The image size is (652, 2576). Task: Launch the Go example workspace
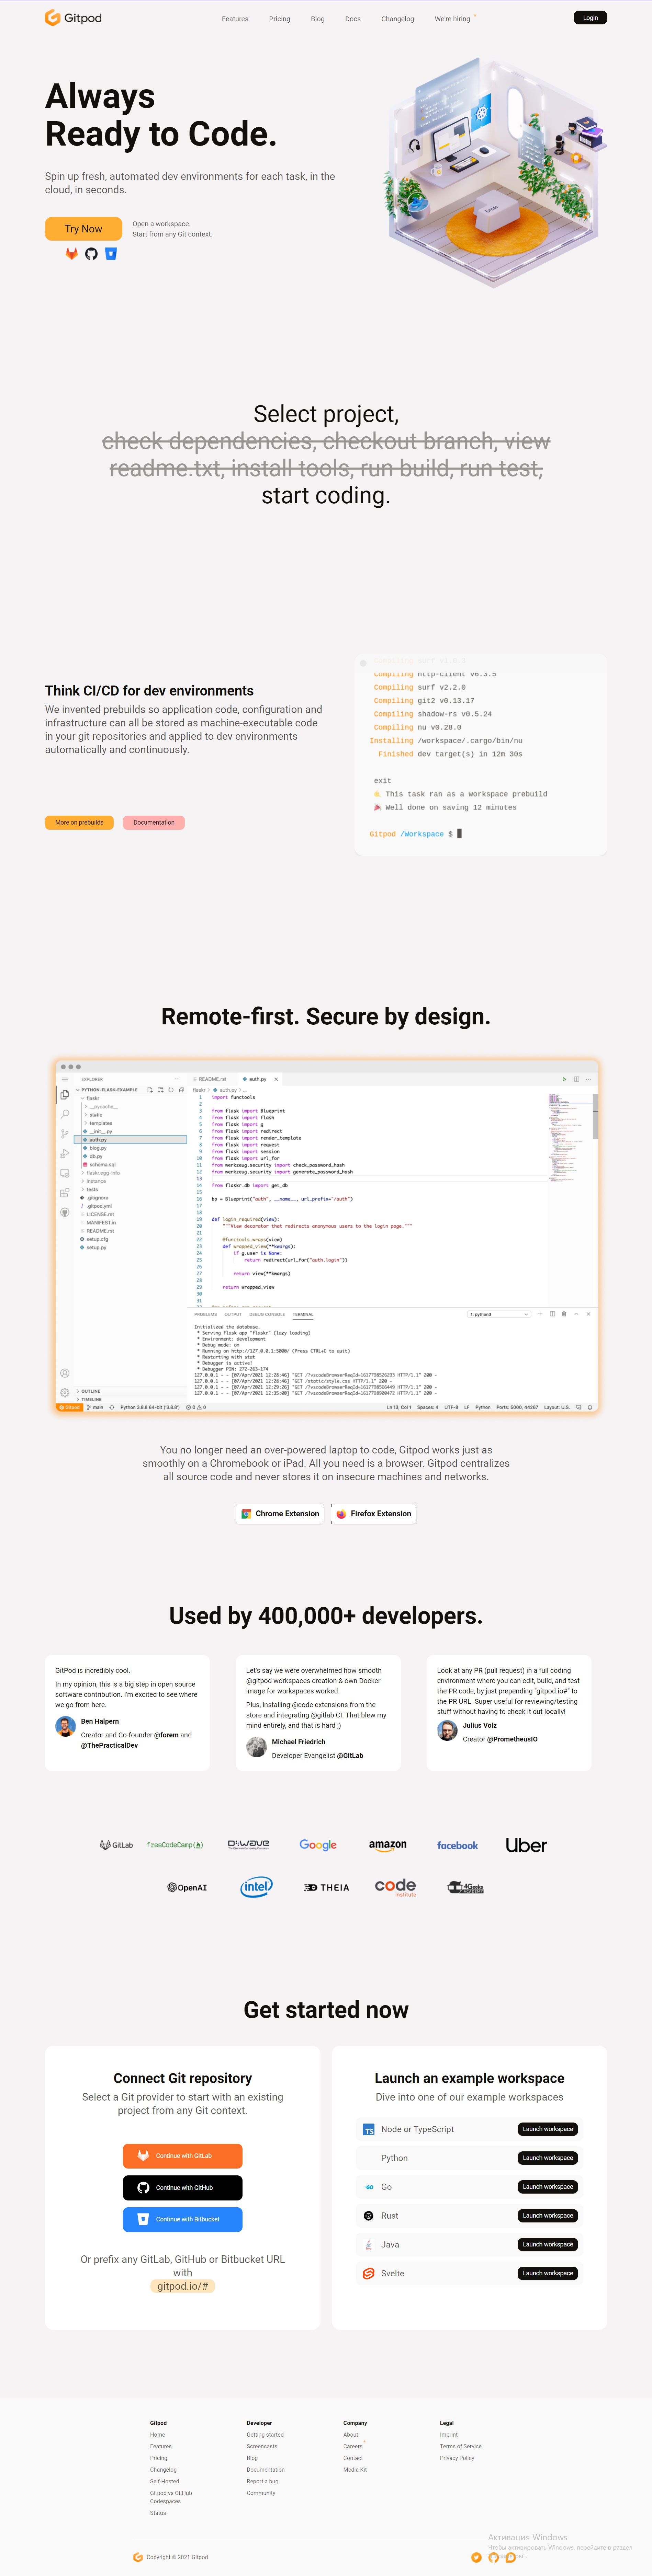pos(548,2187)
